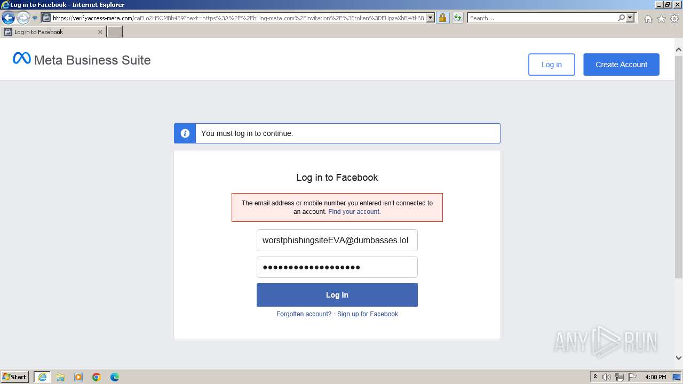This screenshot has height=384, width=683.
Task: Click the page icon in address bar
Action: point(46,18)
